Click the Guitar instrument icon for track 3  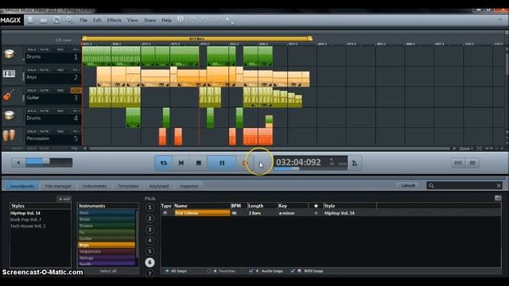(9, 95)
